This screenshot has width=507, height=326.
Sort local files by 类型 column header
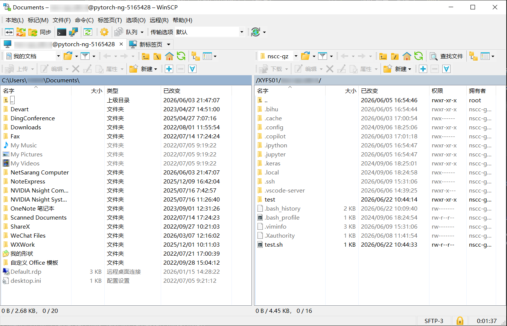pyautogui.click(x=132, y=91)
